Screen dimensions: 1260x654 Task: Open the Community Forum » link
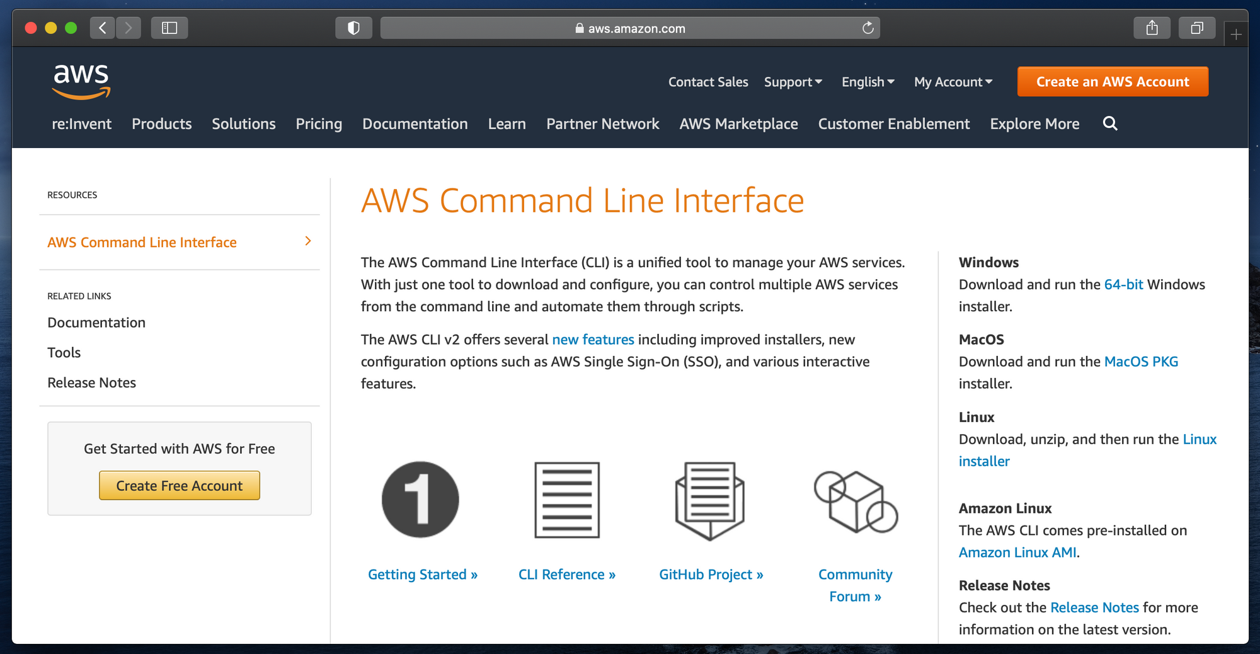[x=856, y=585]
